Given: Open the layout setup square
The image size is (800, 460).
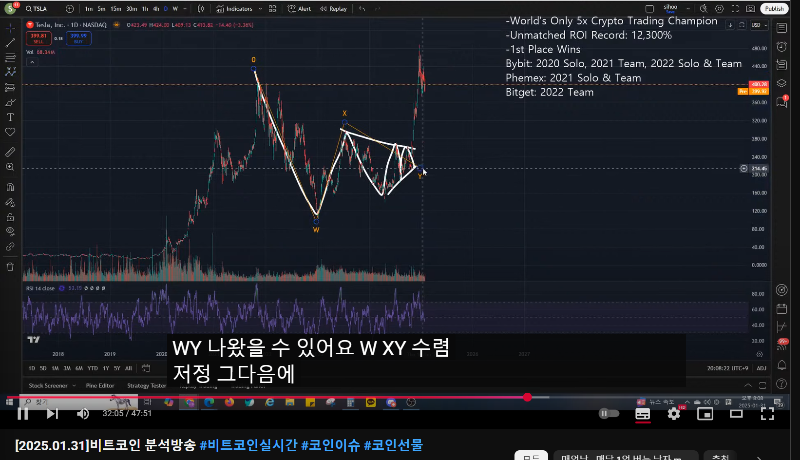Looking at the screenshot, I should coord(649,9).
